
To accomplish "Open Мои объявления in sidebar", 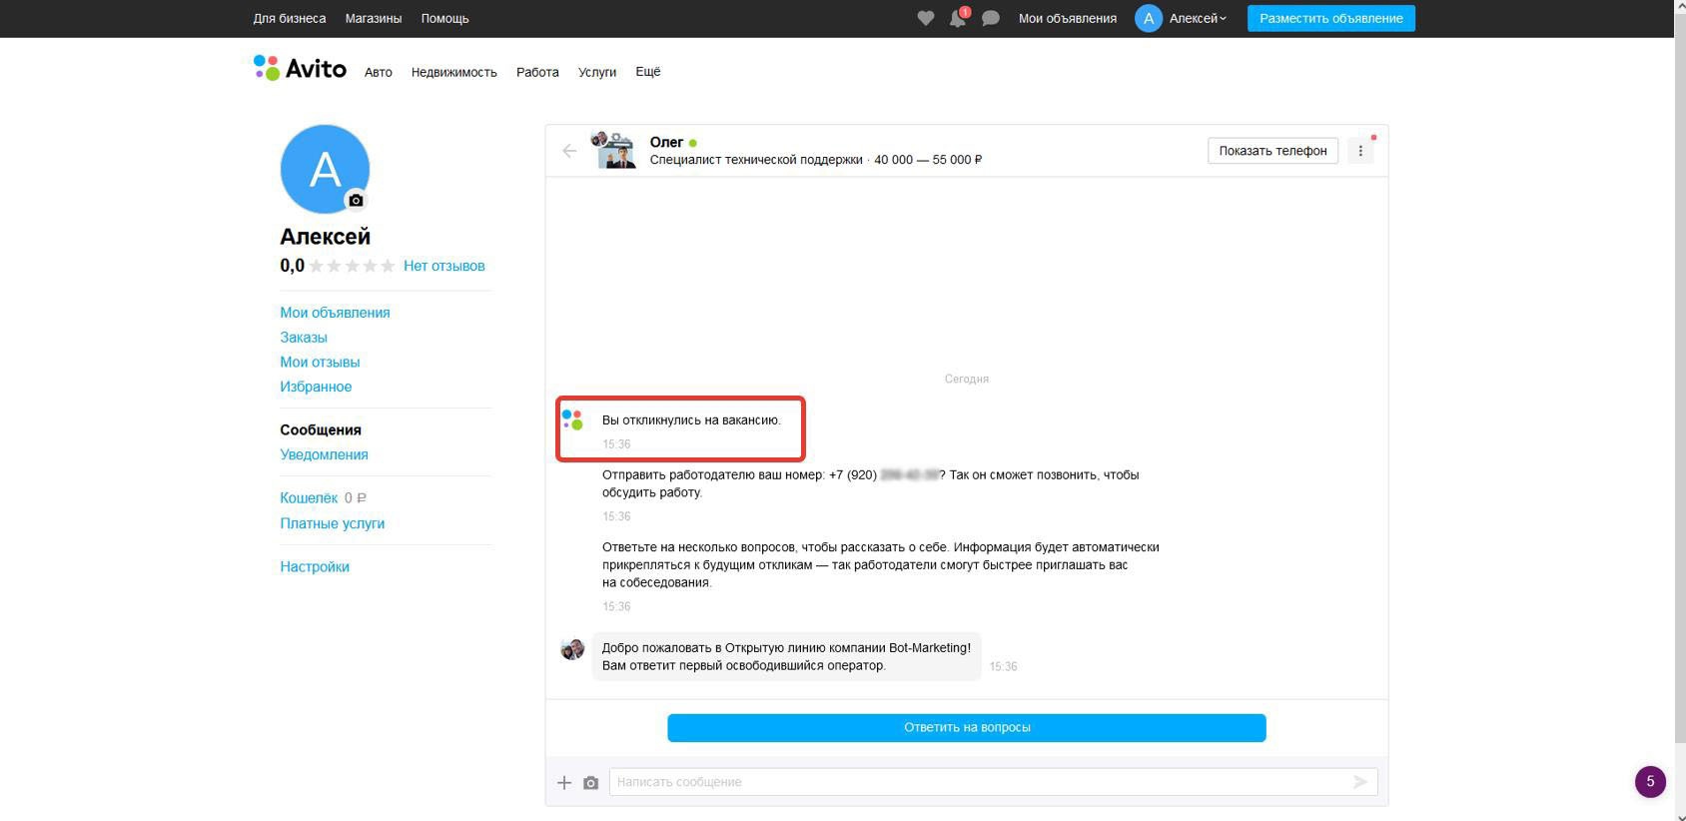I will pyautogui.click(x=335, y=313).
